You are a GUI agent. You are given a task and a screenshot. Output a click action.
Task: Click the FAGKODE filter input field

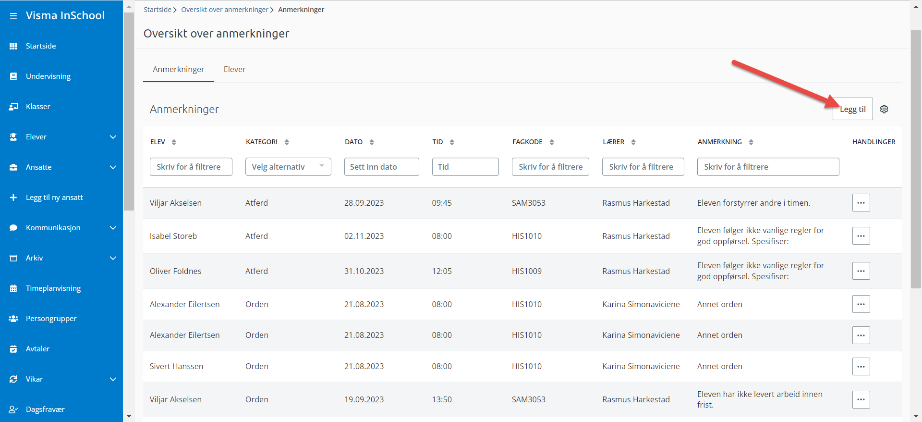[550, 167]
